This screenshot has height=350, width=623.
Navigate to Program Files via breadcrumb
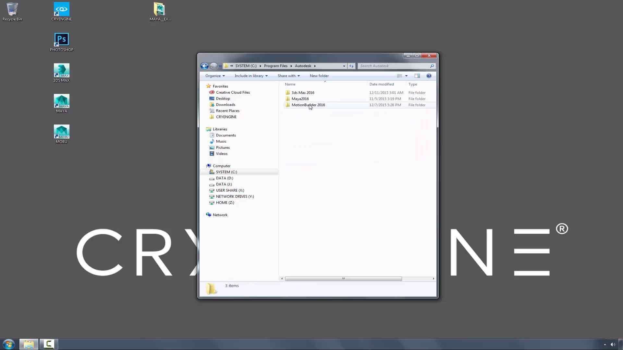pyautogui.click(x=275, y=66)
